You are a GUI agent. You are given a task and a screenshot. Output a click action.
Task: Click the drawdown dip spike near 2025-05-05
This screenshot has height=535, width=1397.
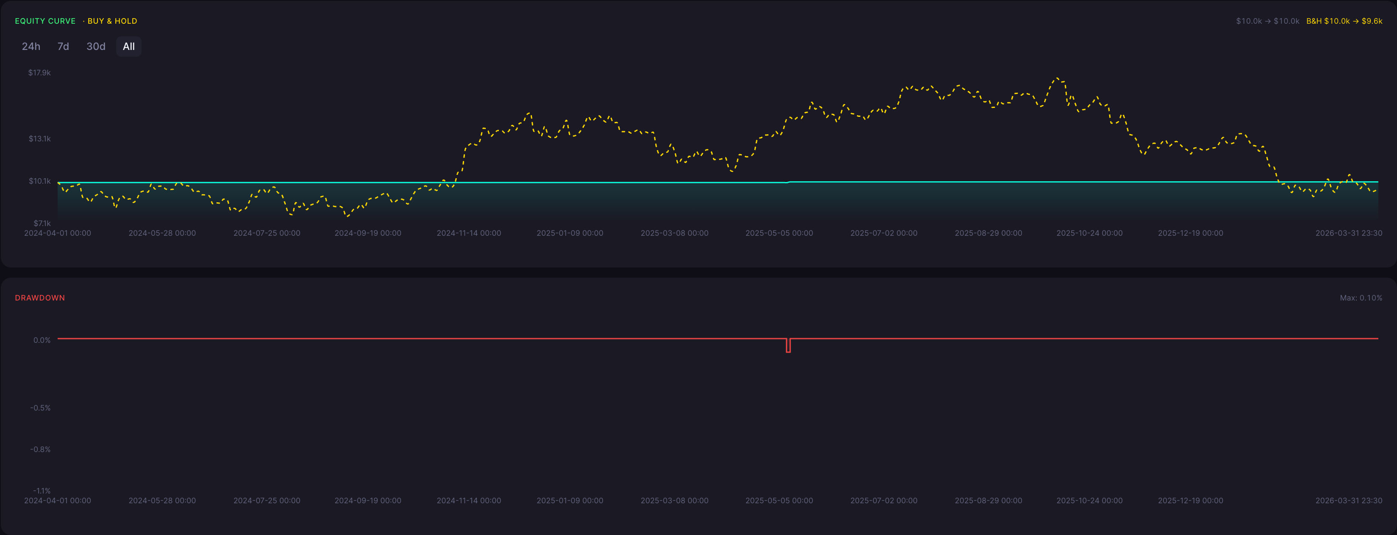[x=788, y=345]
